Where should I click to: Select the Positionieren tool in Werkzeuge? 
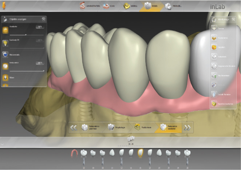214,37
